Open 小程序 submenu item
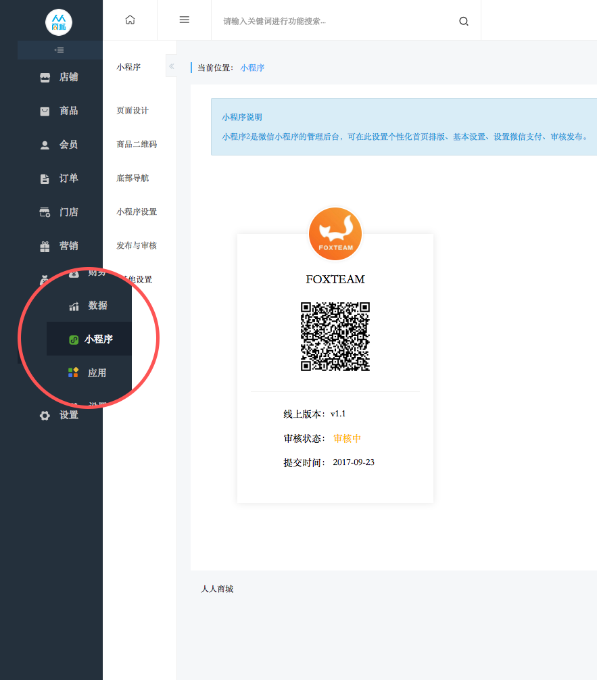 128,67
